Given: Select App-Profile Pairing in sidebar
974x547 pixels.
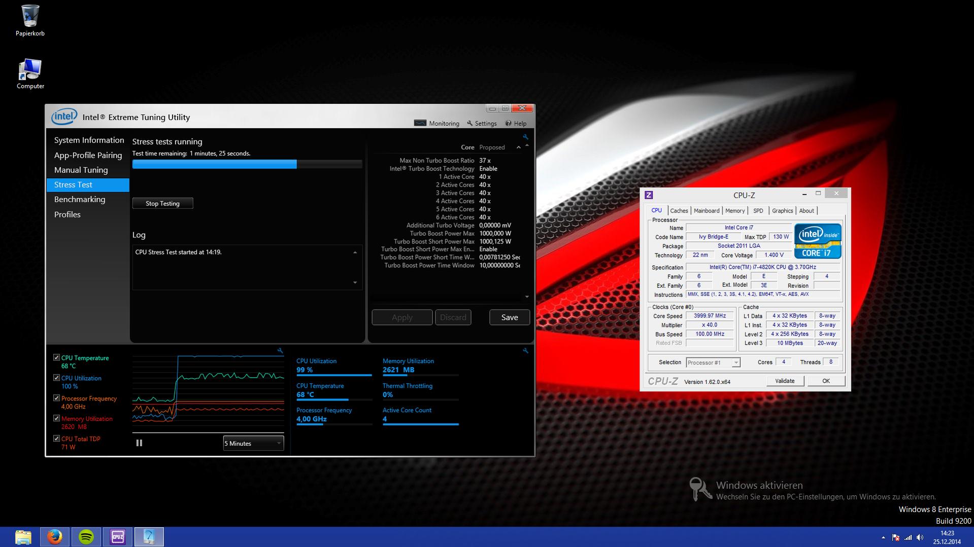Looking at the screenshot, I should [x=88, y=155].
